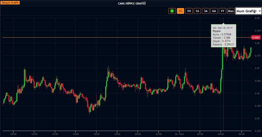Switch to the 1Y yearly range
Screen dimensions: 262x137
pyautogui.click(x=222, y=11)
